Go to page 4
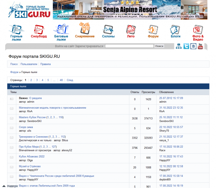Screen dimensions: 216x188 [x=43, y=80]
